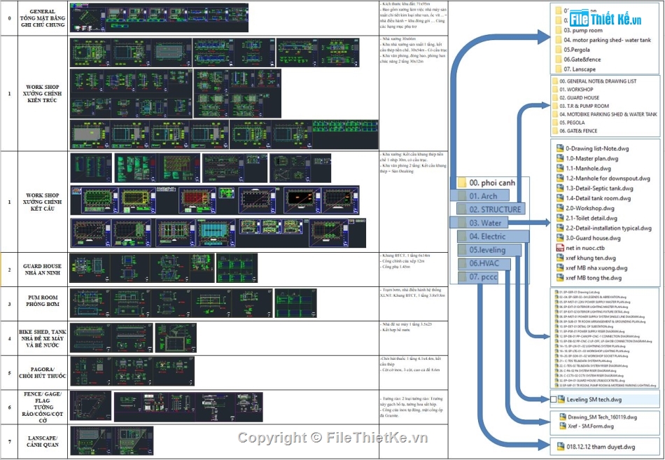Image resolution: width=665 pixels, height=460 pixels.
Task: Select the '07. Lanscape' folder icon
Action: pos(558,69)
